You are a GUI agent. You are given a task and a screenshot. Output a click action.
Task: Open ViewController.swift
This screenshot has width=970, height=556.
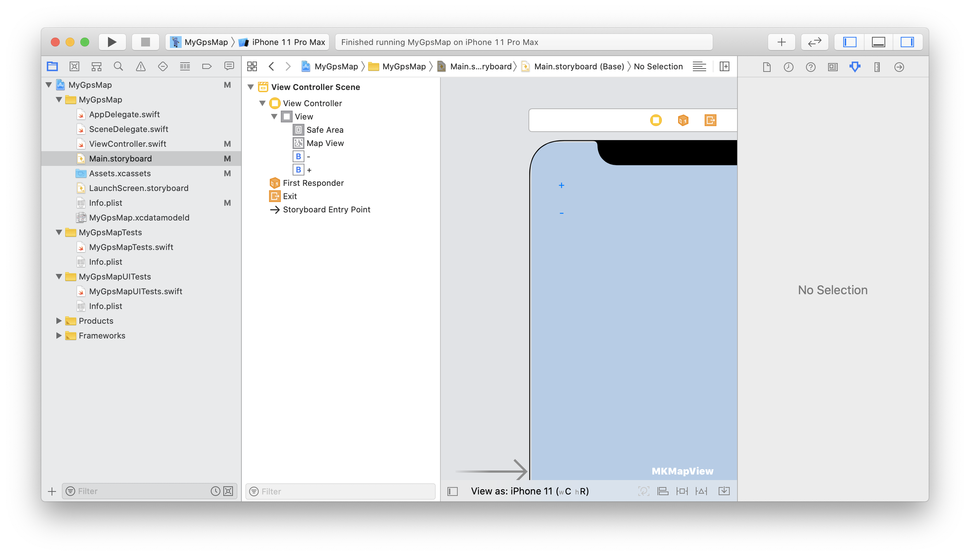click(x=128, y=144)
